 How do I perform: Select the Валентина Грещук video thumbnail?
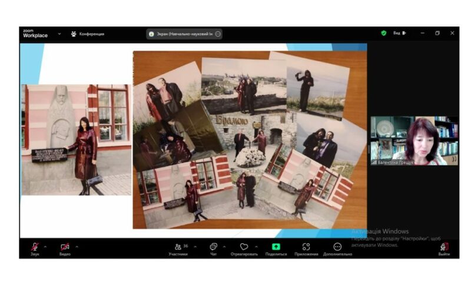[414, 140]
